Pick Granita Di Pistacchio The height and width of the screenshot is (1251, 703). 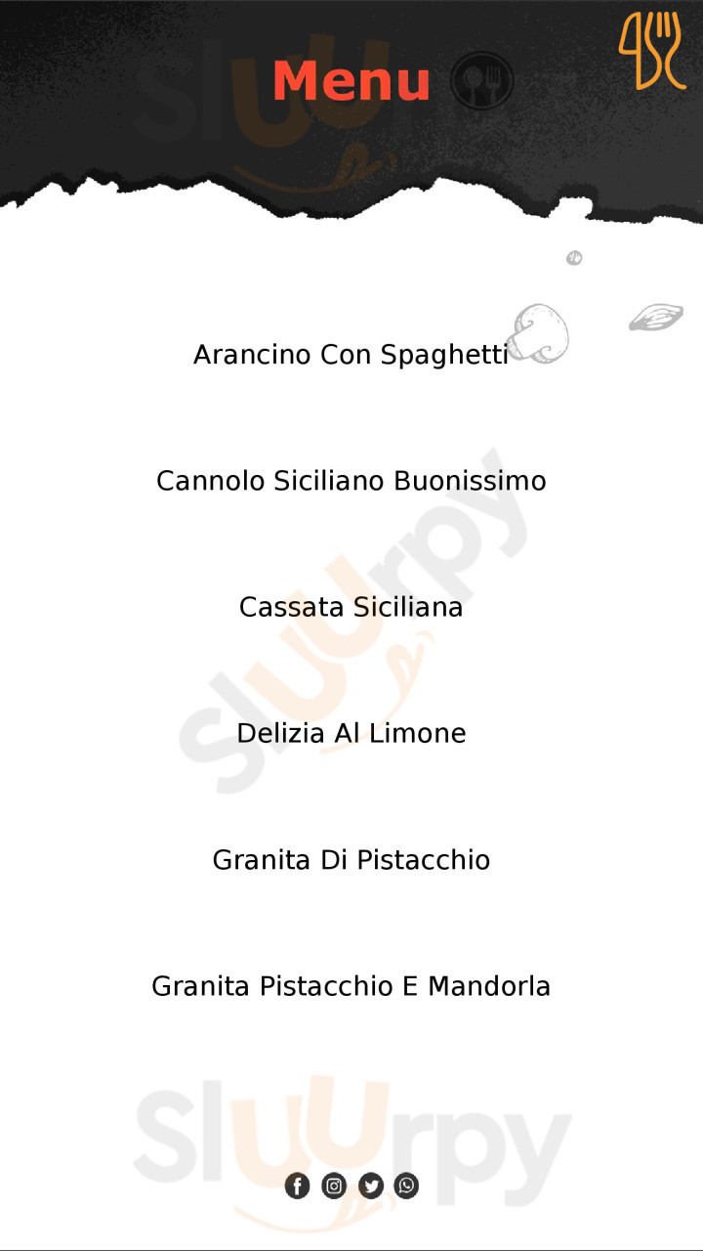pos(351,860)
